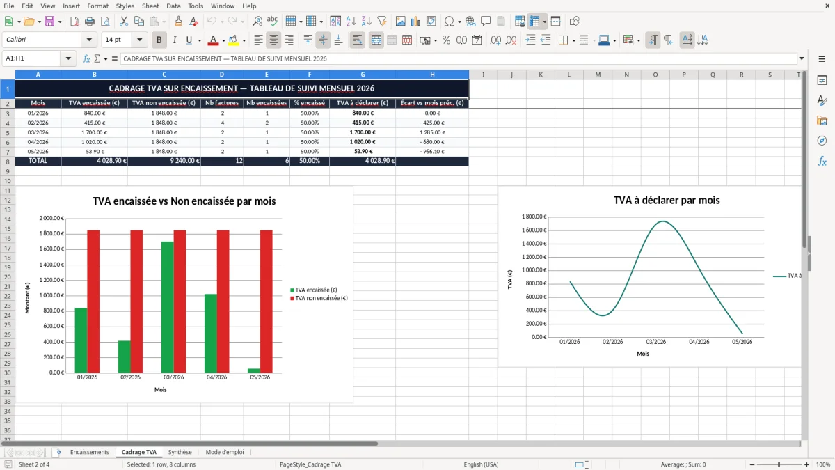Open the Function Wizard

[86, 59]
